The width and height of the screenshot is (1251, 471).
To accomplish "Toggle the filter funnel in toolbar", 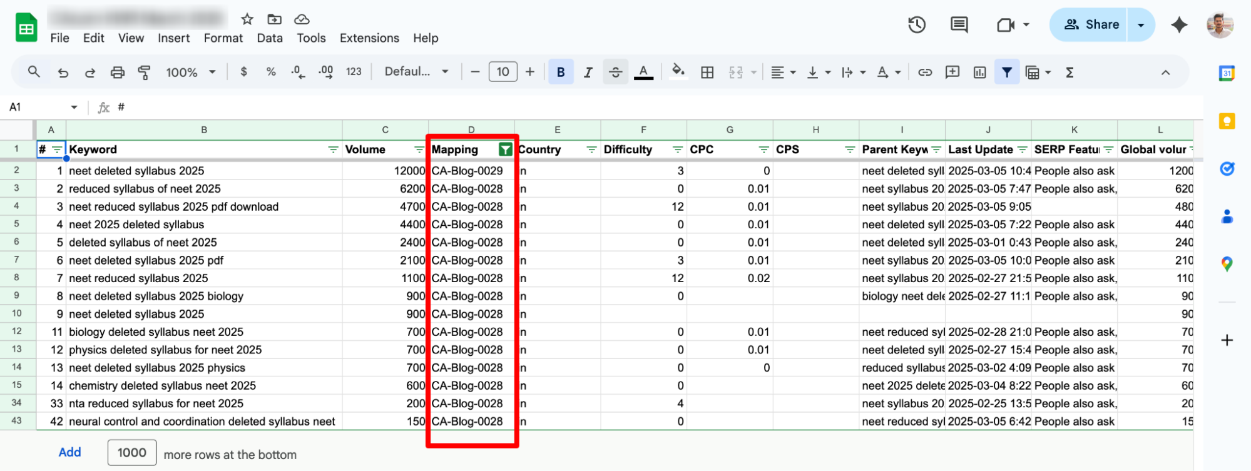I will coord(1007,73).
